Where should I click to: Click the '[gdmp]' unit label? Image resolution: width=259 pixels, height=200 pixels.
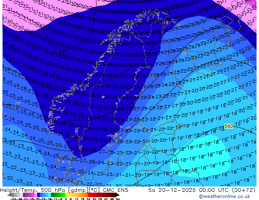pyautogui.click(x=78, y=190)
